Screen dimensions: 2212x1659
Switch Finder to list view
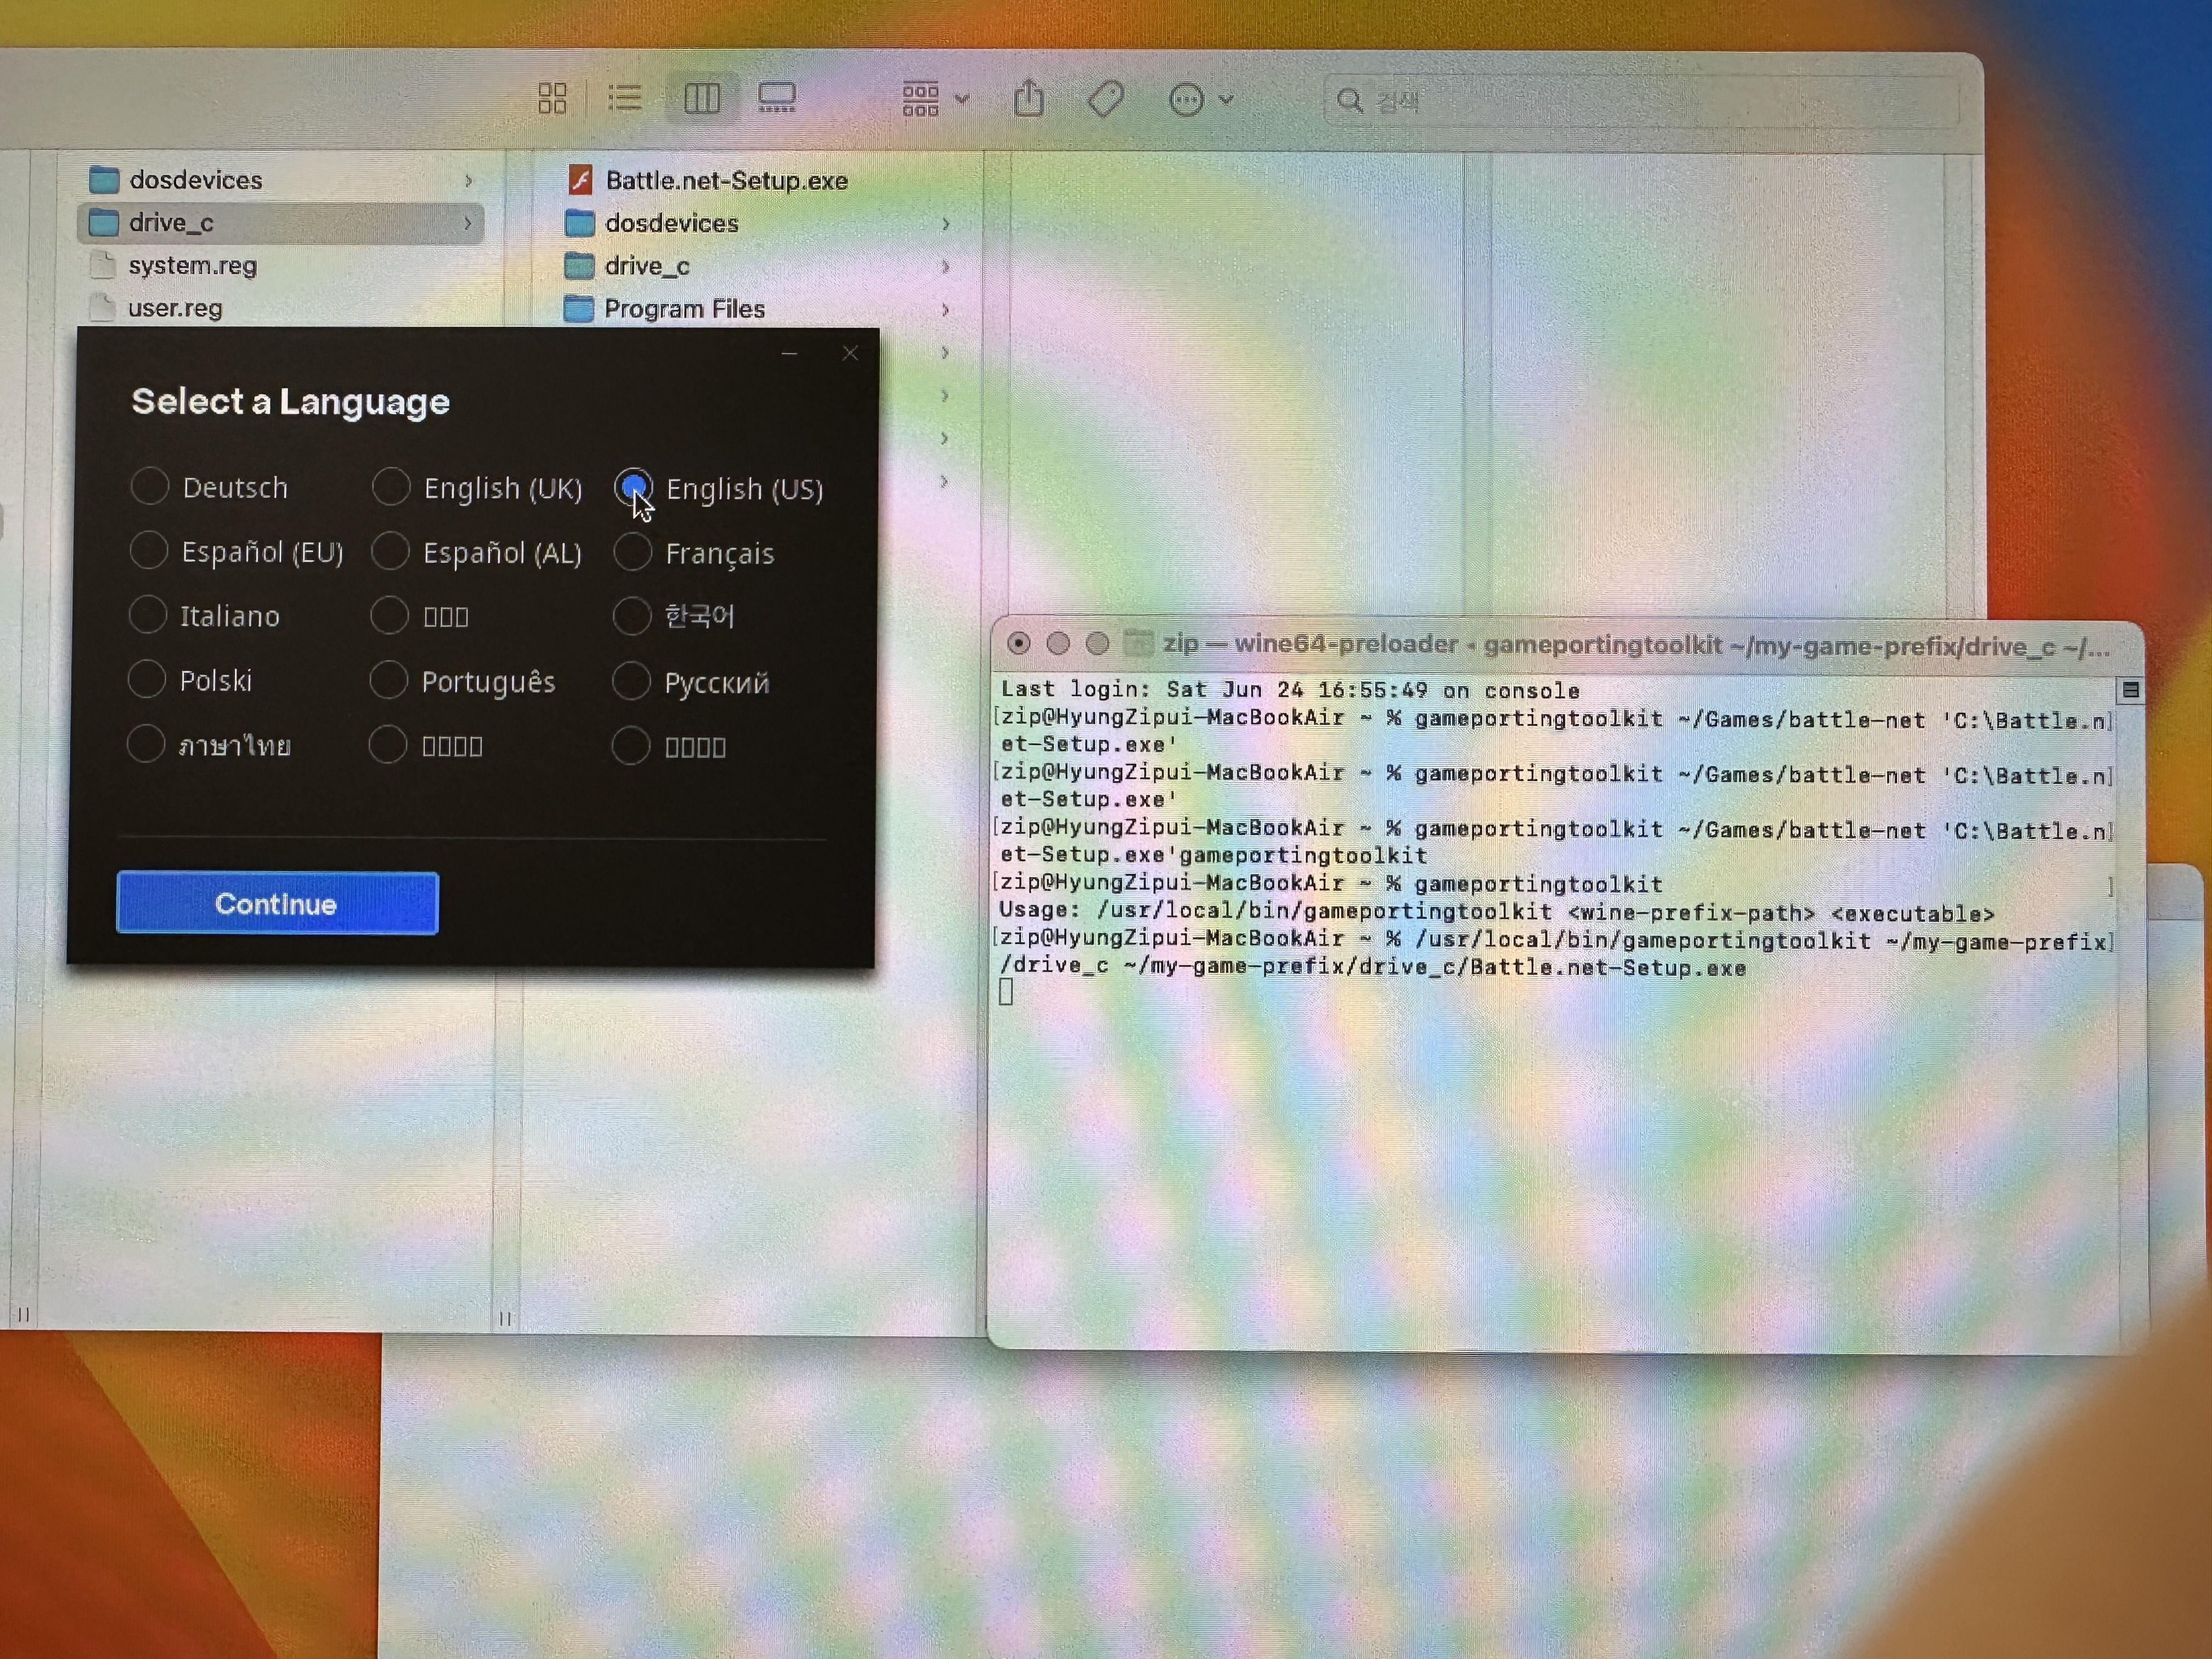click(625, 98)
